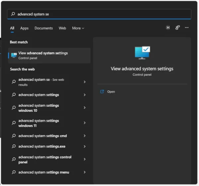Click search icon beside 'settings.exe' suggestion
Image resolution: width=199 pixels, height=186 pixels.
(14, 146)
